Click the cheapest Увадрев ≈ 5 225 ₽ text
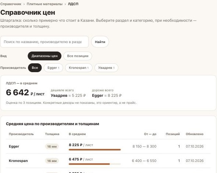This screenshot has width=217, height=173. tap(68, 96)
